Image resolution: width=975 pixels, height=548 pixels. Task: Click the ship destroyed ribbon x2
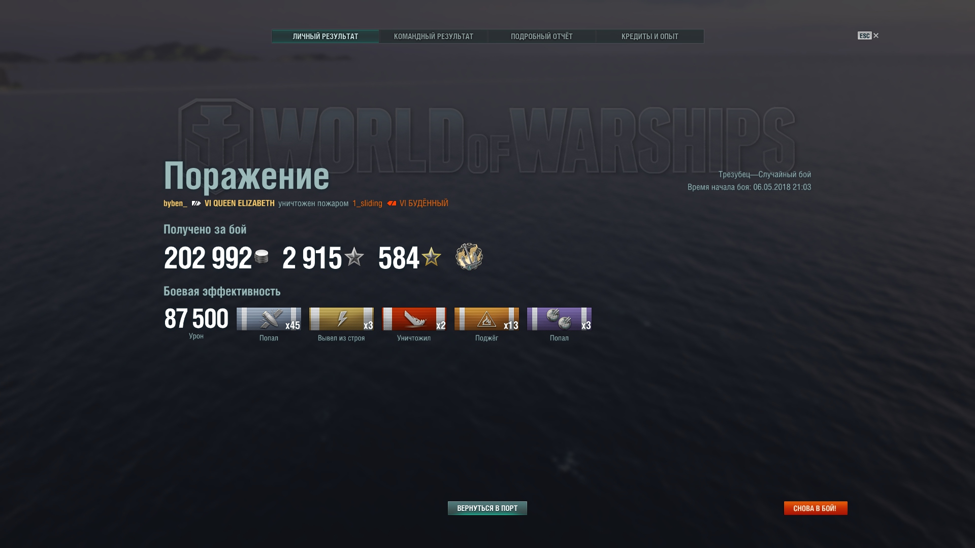point(414,319)
